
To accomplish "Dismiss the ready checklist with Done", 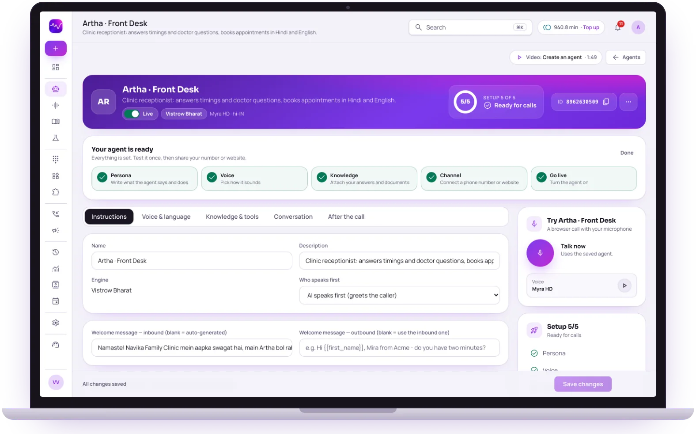I will 627,153.
